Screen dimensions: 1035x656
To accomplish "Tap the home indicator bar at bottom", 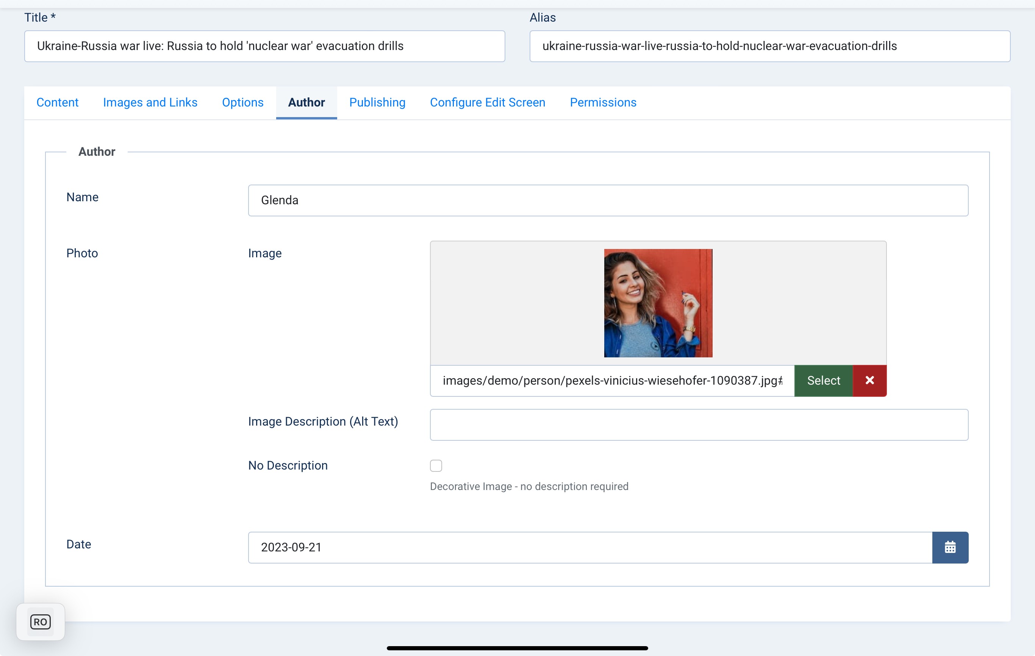I will (517, 648).
